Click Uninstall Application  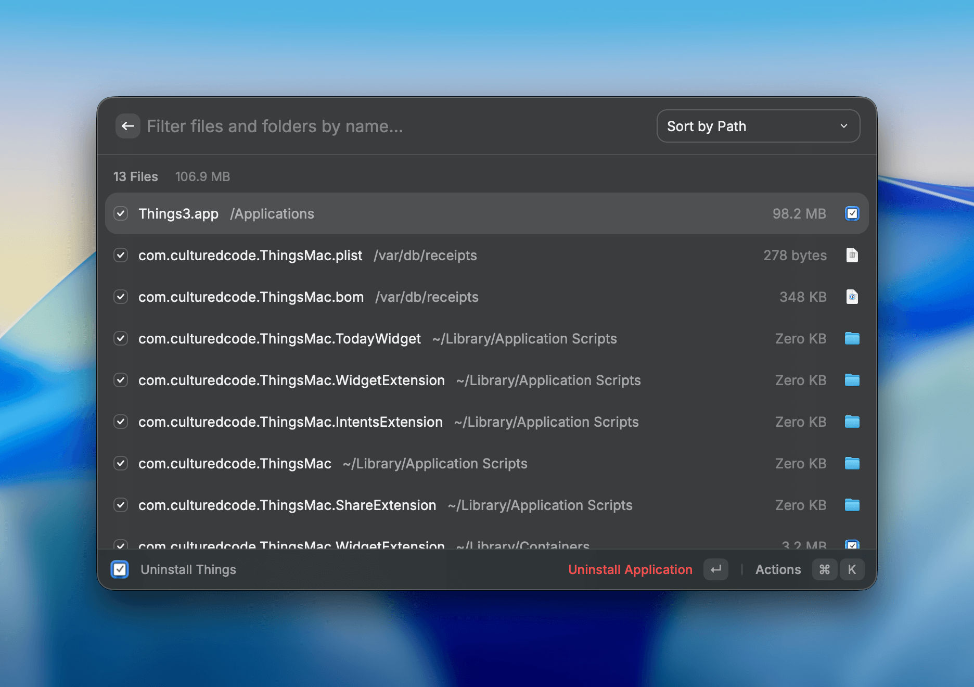(630, 569)
